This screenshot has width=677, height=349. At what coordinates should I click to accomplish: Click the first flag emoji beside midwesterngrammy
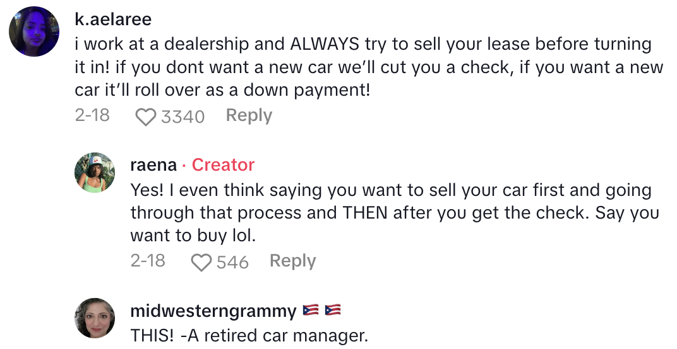pyautogui.click(x=311, y=311)
